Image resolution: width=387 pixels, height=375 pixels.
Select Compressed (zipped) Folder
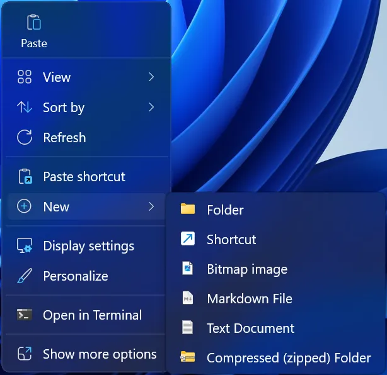[x=288, y=358]
